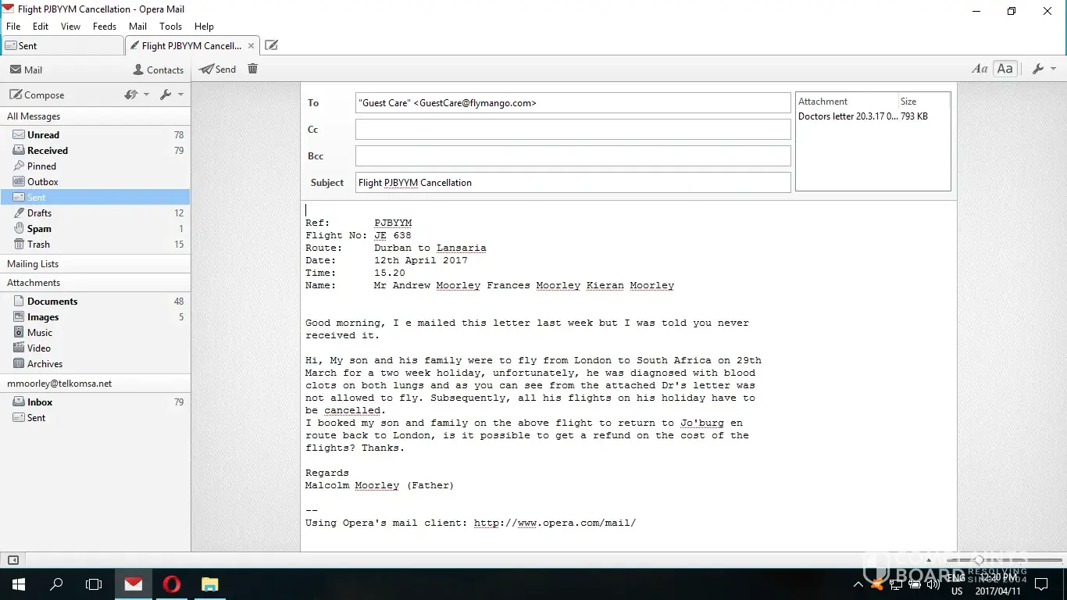Open the Feeds menu

(104, 26)
